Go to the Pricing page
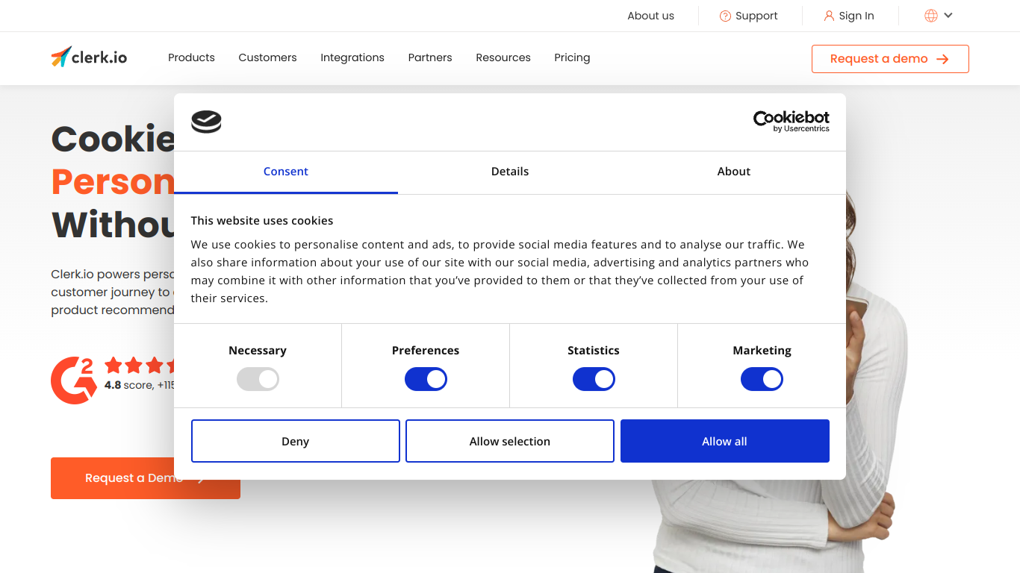 point(572,57)
